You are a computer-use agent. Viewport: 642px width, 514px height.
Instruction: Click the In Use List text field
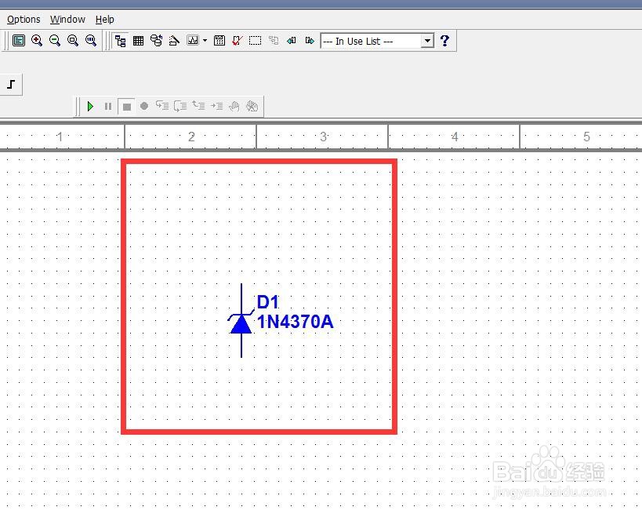tap(371, 41)
